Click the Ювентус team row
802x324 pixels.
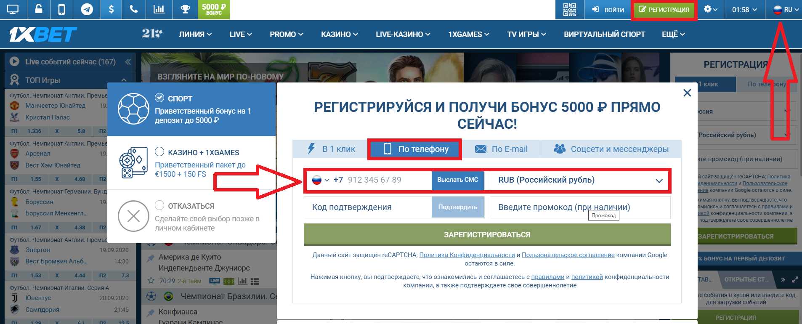[38, 298]
